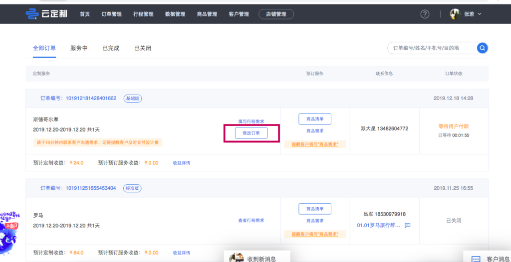
Task: Switch to the 服务中 tab
Action: [79, 48]
